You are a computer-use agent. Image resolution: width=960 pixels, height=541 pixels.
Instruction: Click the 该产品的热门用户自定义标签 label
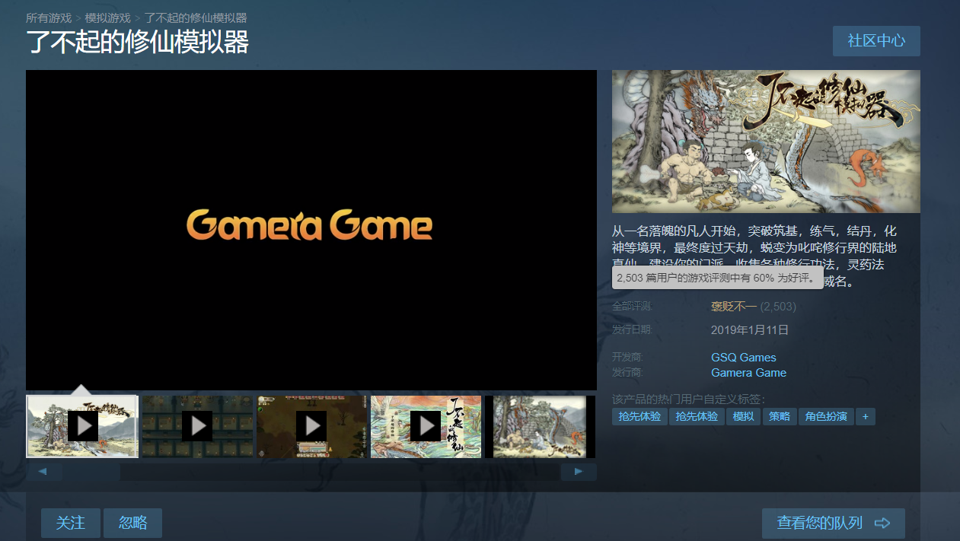689,399
